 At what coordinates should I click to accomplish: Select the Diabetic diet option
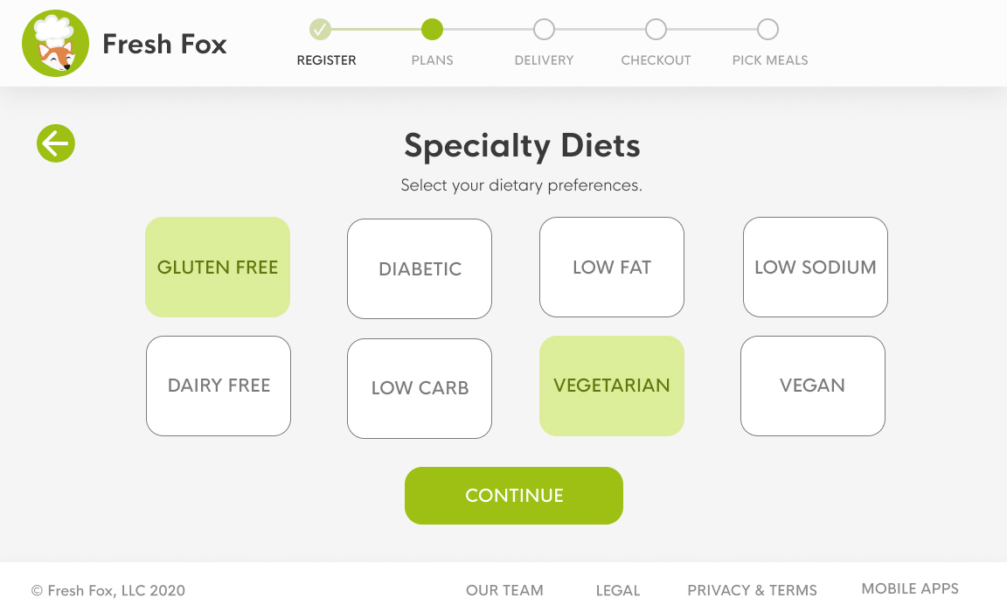tap(420, 268)
